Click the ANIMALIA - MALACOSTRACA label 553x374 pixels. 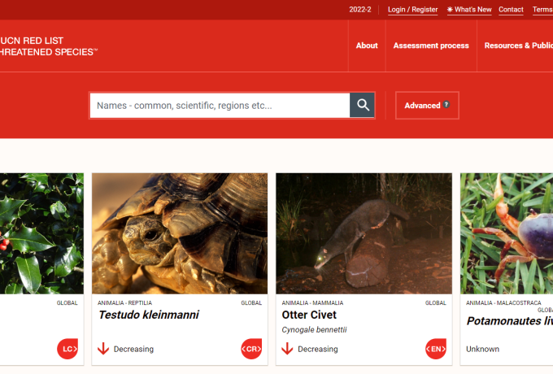click(x=503, y=302)
